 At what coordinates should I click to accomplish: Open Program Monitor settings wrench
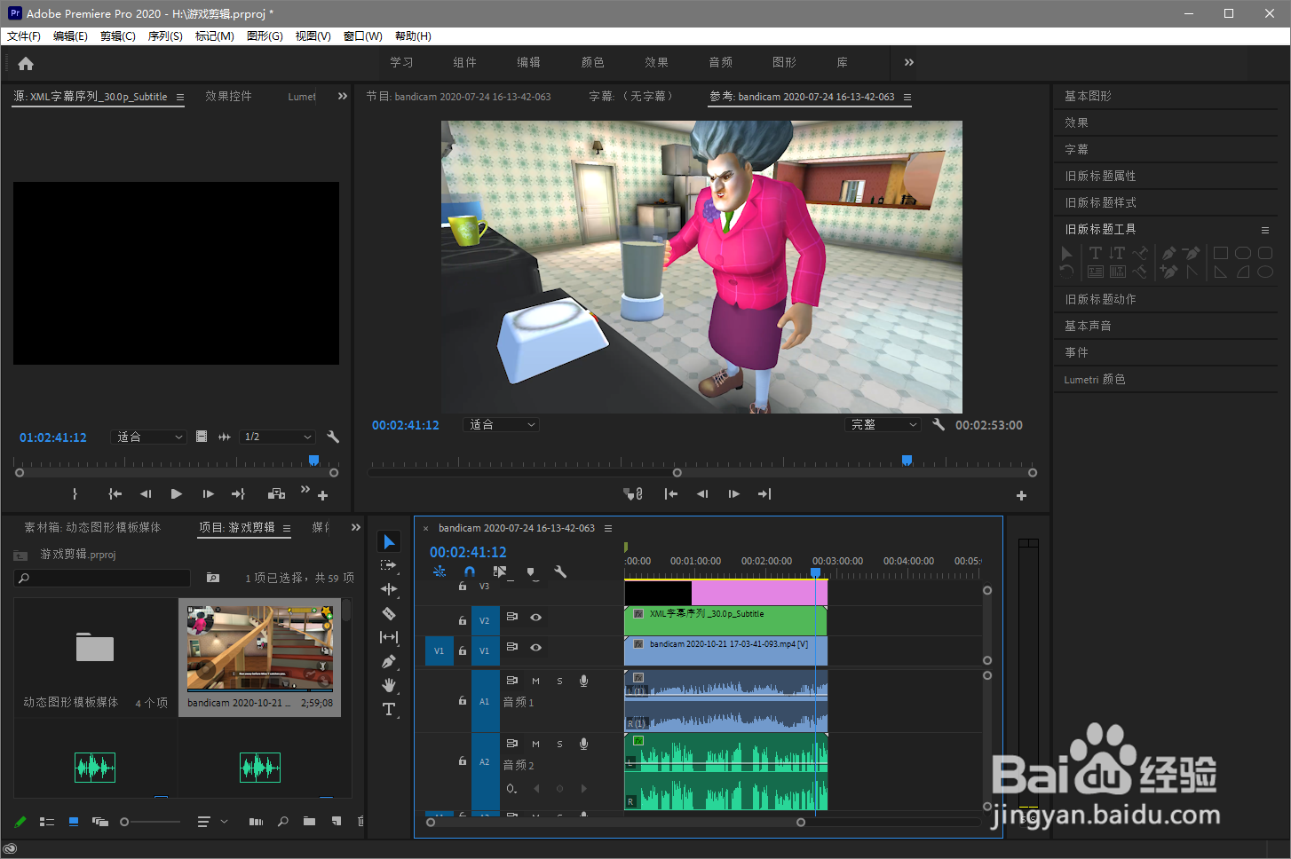[x=939, y=425]
